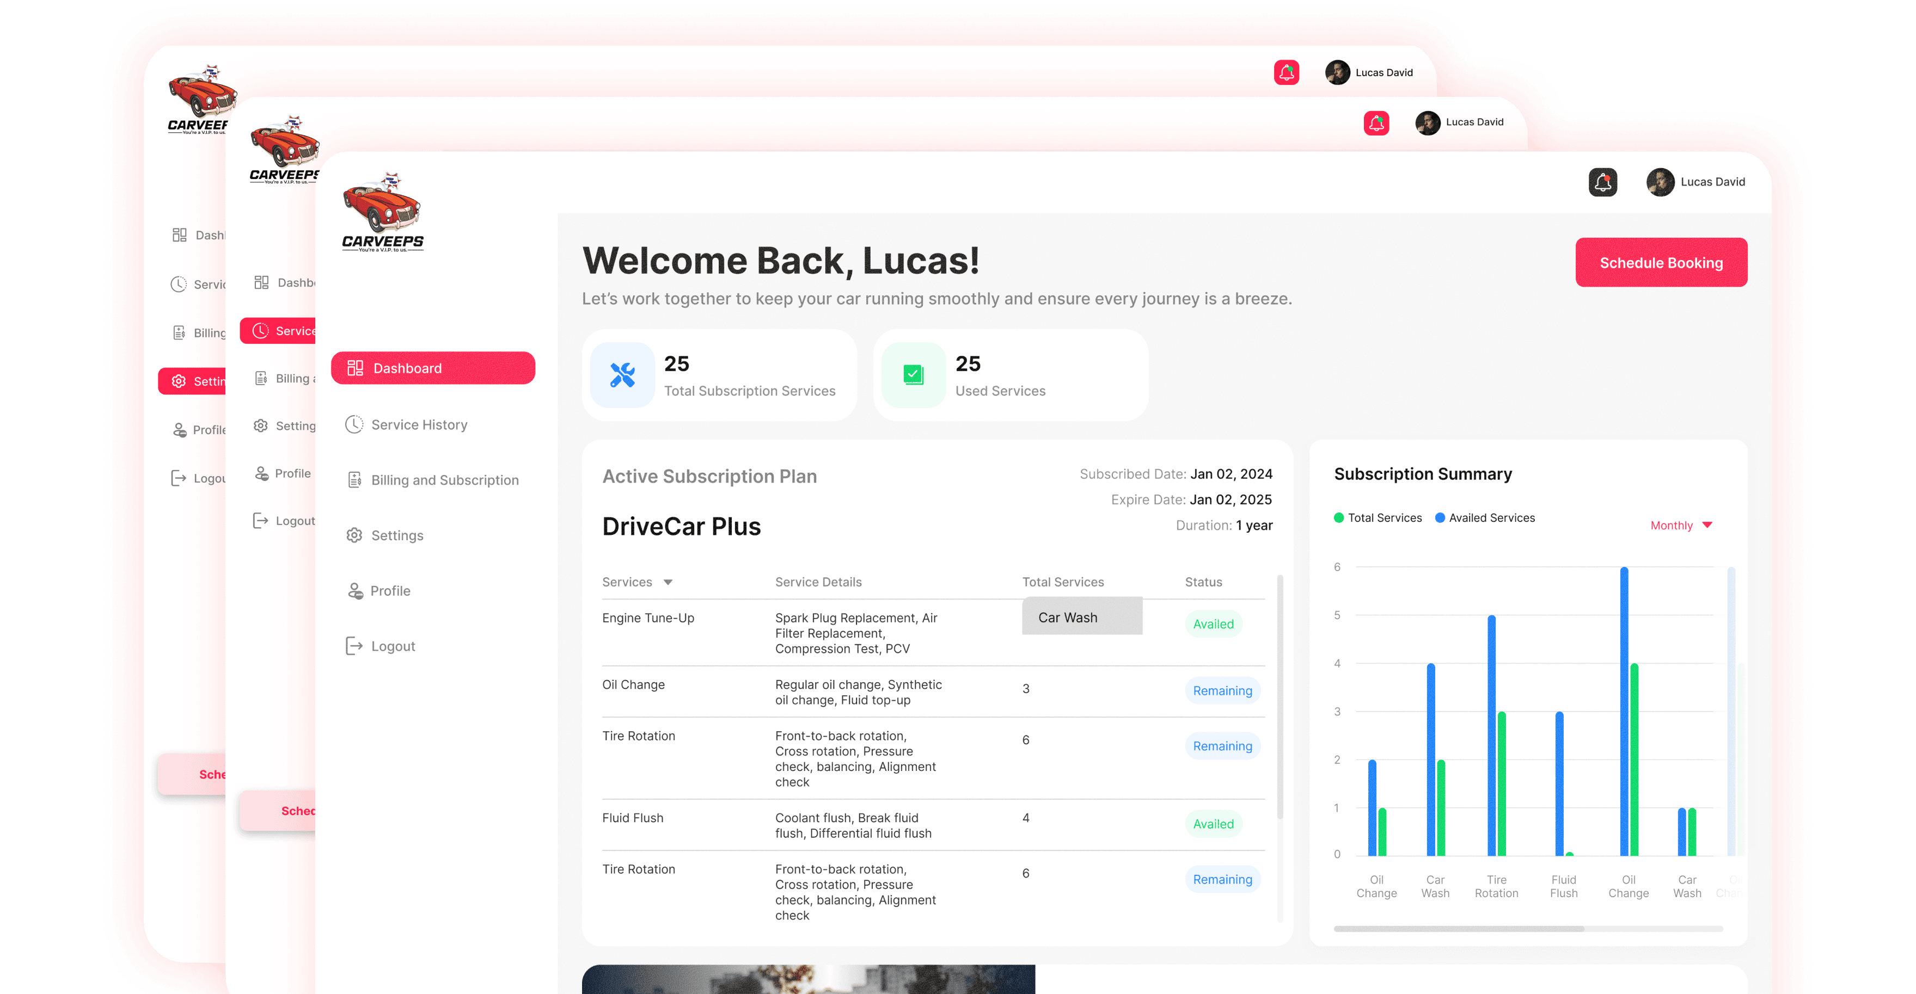The image size is (1916, 994).
Task: Click the notification bell in the front window
Action: (x=1603, y=181)
